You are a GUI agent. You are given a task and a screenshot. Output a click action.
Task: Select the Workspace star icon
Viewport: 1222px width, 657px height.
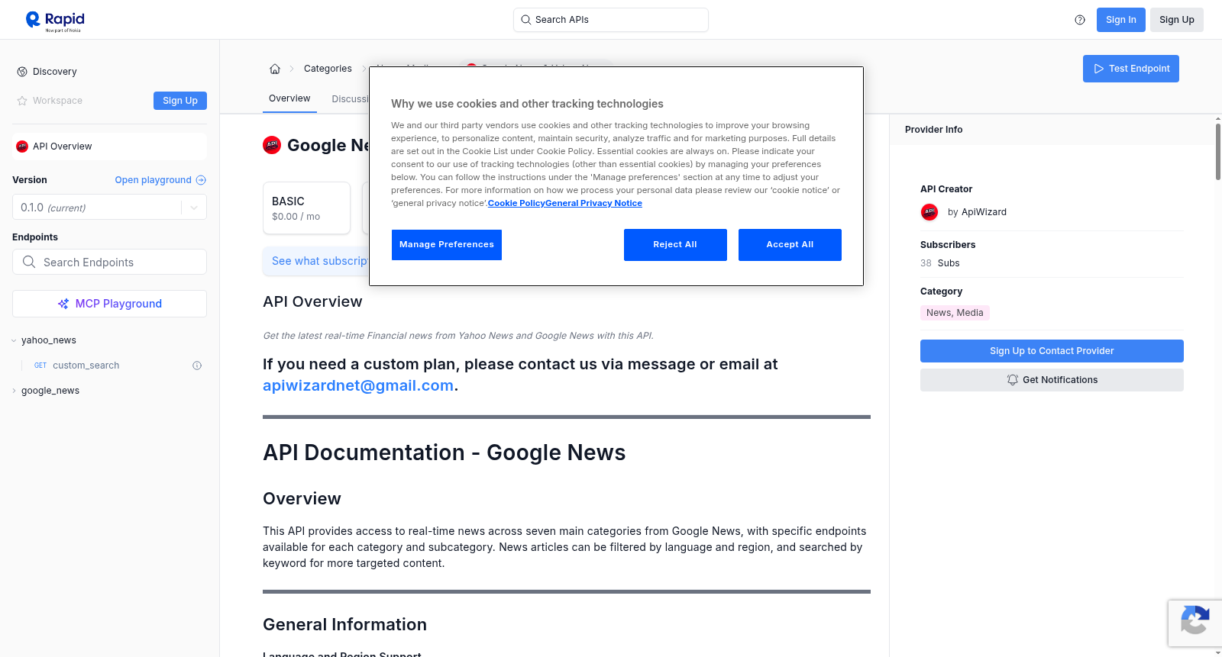pos(22,101)
